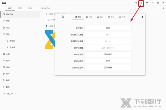Click the settings gear icon
Viewport: 166px width, 110px height.
pyautogui.click(x=141, y=3)
